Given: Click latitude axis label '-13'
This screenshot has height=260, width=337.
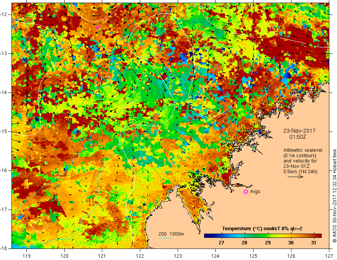Looking at the screenshot, I should click(x=4, y=54).
